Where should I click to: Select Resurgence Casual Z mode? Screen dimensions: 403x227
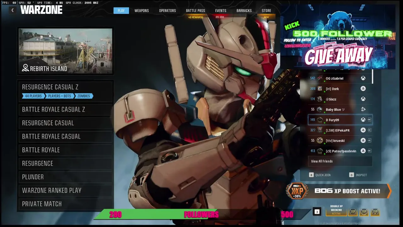(65, 91)
